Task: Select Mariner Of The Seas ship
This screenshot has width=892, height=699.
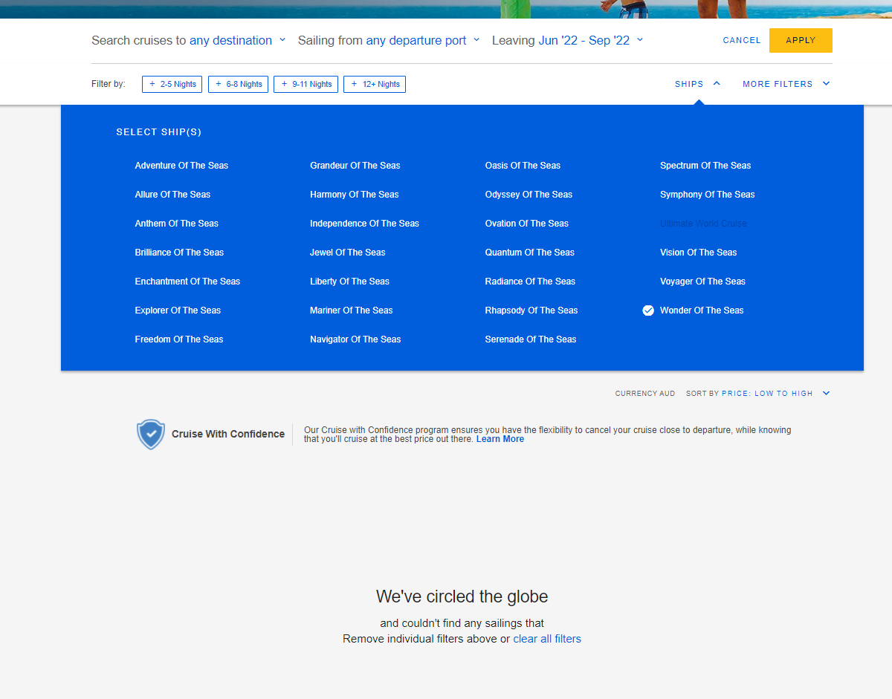Action: [x=352, y=311]
